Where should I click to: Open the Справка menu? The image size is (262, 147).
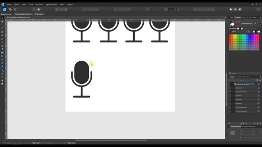[70, 4]
